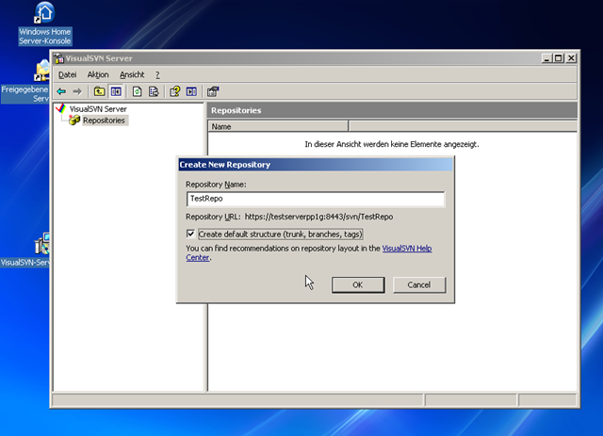Select the VisualSVN Server root tree node
The height and width of the screenshot is (436, 603).
tap(98, 109)
